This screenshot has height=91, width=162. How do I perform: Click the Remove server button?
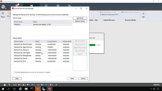(80, 21)
